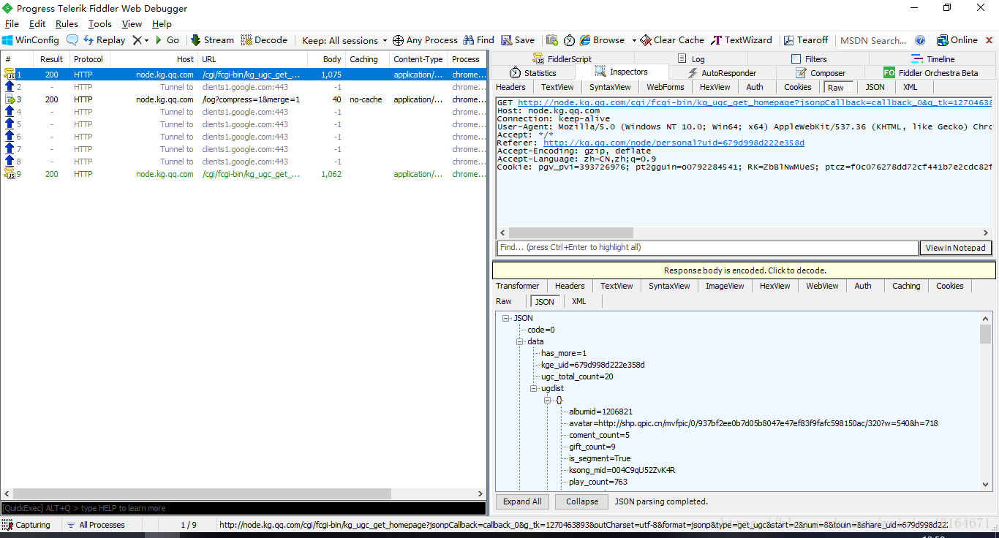Click the MSDN Search input box

click(x=873, y=40)
